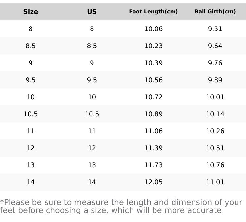
Task: Click the Size column header
Action: tap(31, 12)
